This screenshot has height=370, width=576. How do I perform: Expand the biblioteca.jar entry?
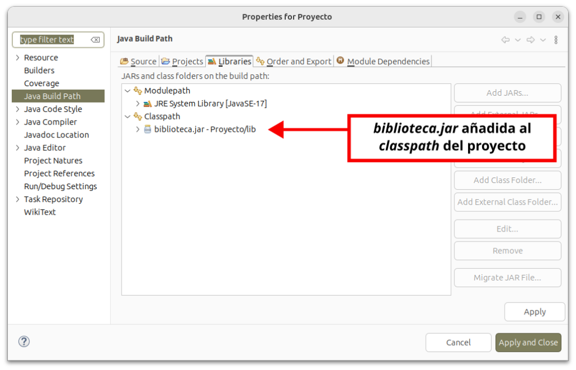[137, 130]
